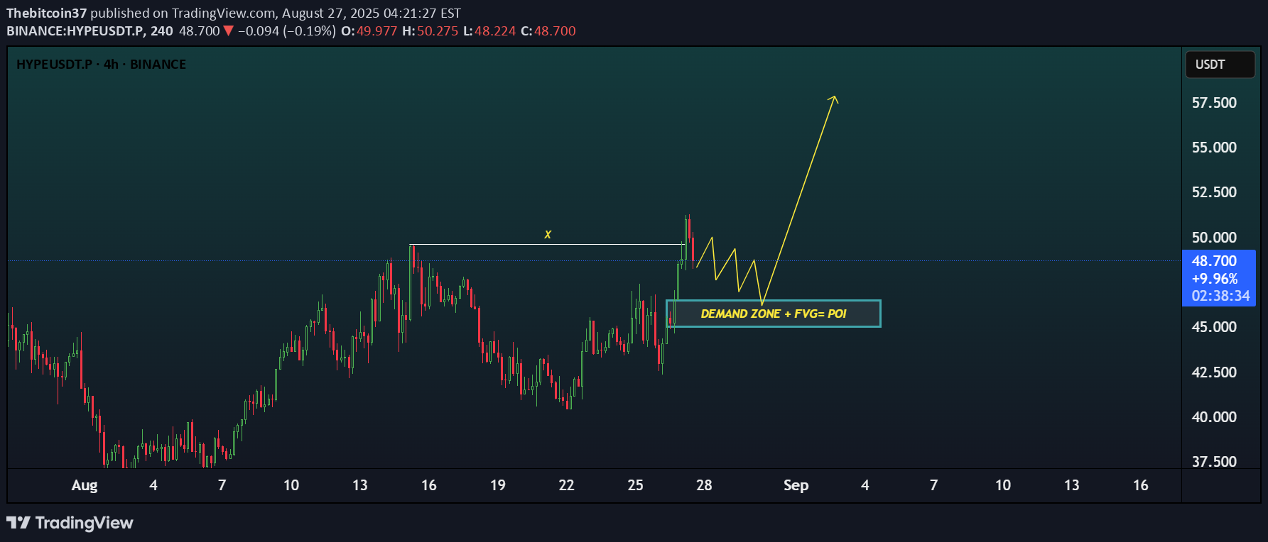The image size is (1268, 542).
Task: Click date label 7 before the 10 label
Action: point(222,485)
